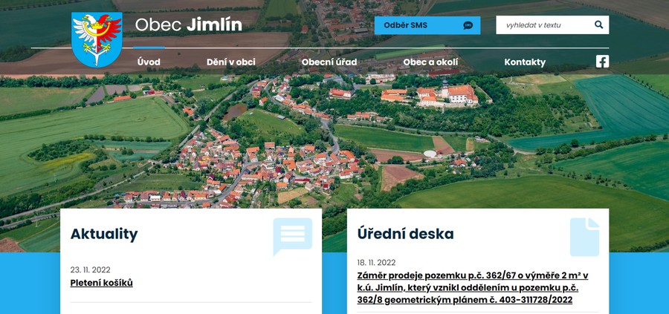669x314 pixels.
Task: Open the Pletení košíků news link
Action: (x=102, y=283)
